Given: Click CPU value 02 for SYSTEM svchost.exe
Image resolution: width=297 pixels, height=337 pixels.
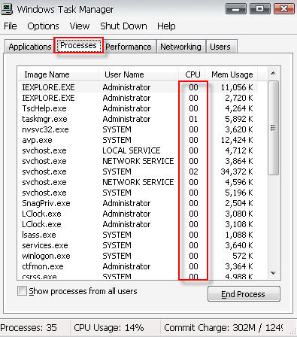Looking at the screenshot, I should pyautogui.click(x=193, y=172).
